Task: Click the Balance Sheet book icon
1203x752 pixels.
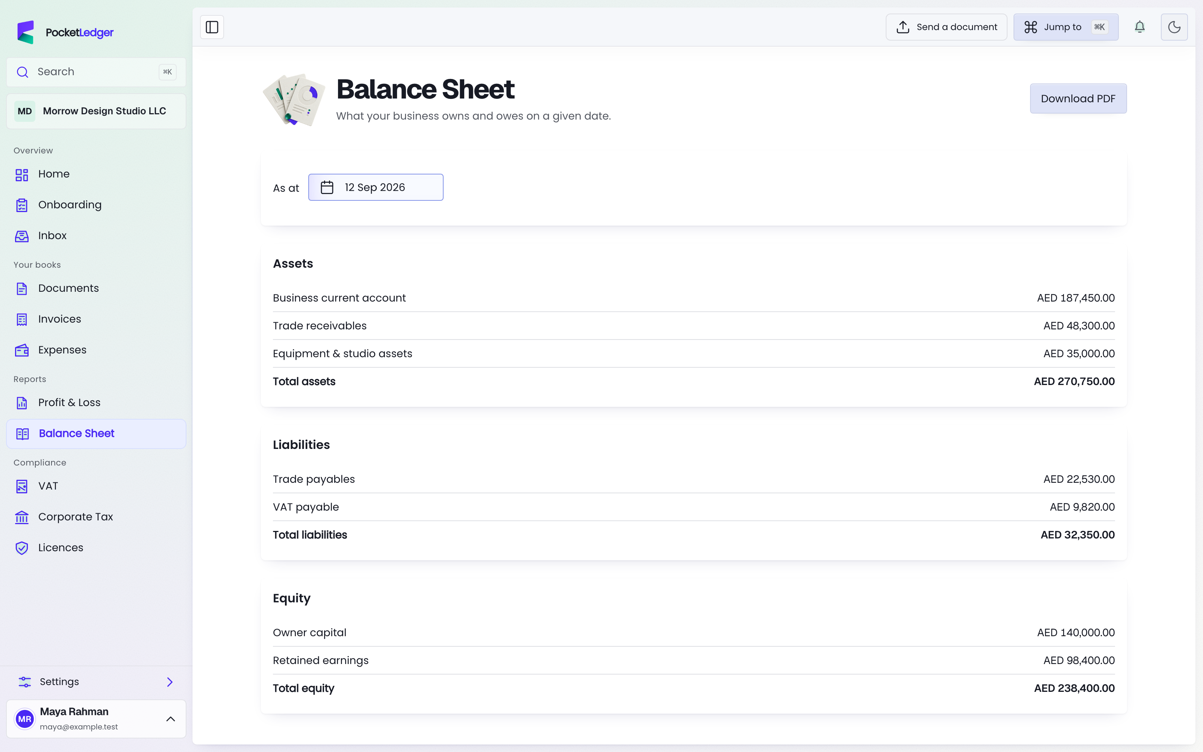Action: pyautogui.click(x=23, y=434)
